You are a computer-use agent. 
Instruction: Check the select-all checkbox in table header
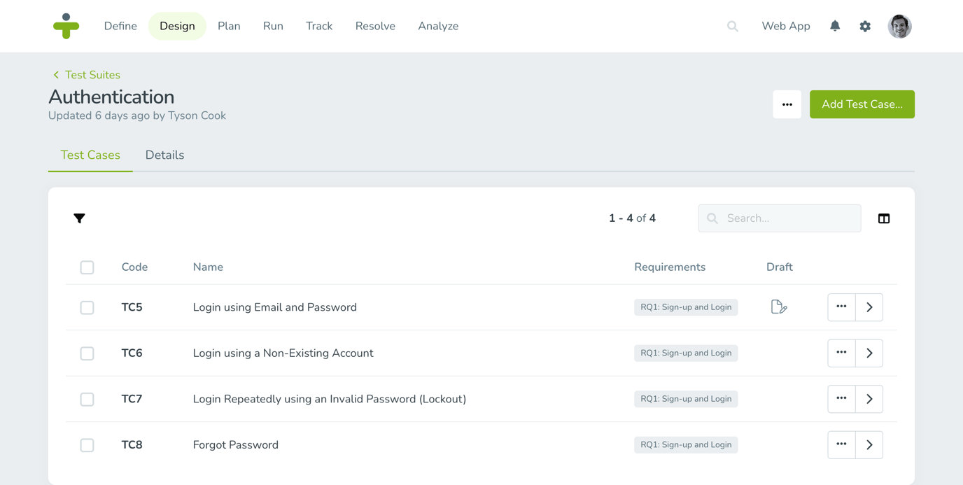tap(87, 267)
